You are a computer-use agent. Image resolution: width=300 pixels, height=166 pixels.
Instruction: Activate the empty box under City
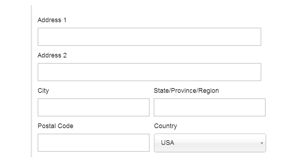(93, 107)
